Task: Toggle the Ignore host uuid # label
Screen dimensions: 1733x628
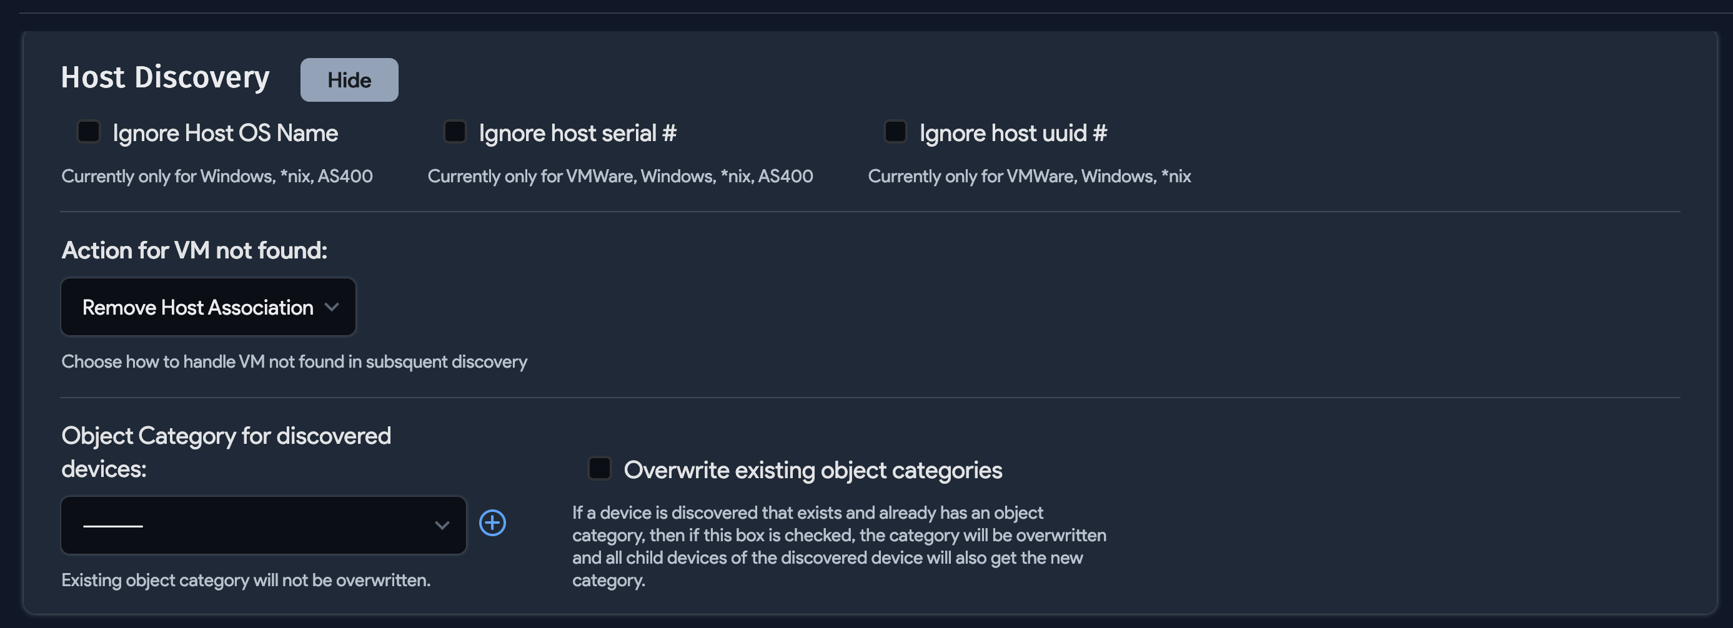Action: [x=1013, y=133]
